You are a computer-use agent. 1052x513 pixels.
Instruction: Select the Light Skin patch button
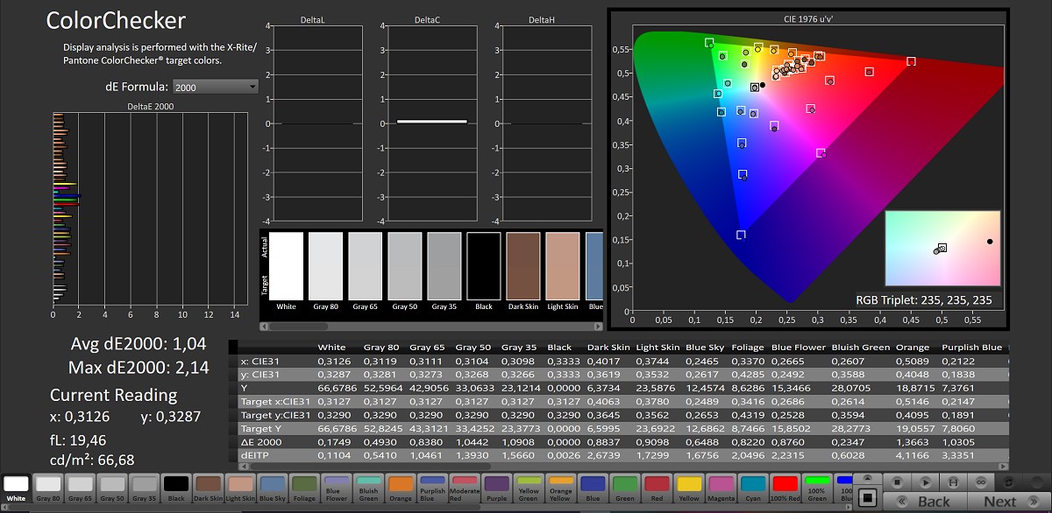[x=240, y=488]
